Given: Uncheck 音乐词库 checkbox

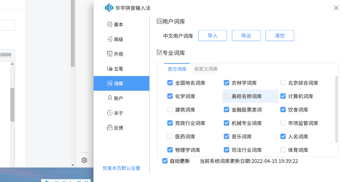Looking at the screenshot, I should tap(227, 136).
